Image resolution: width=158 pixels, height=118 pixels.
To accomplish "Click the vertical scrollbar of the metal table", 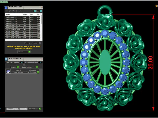I will click(41, 19).
